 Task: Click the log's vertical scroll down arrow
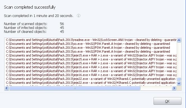179,83
